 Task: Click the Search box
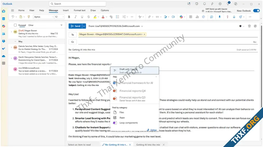click(77, 4)
